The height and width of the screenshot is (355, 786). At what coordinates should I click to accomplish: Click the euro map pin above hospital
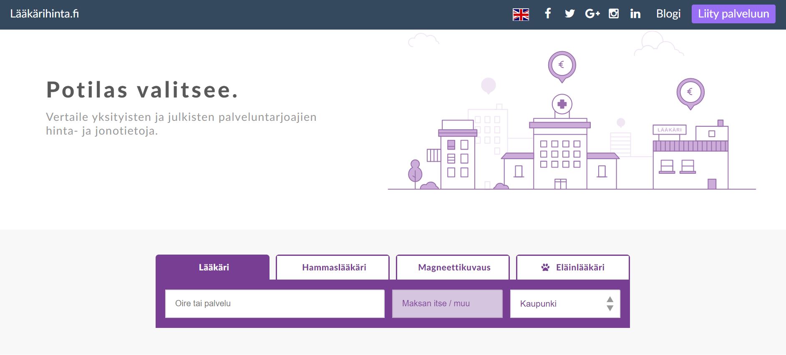pyautogui.click(x=562, y=65)
